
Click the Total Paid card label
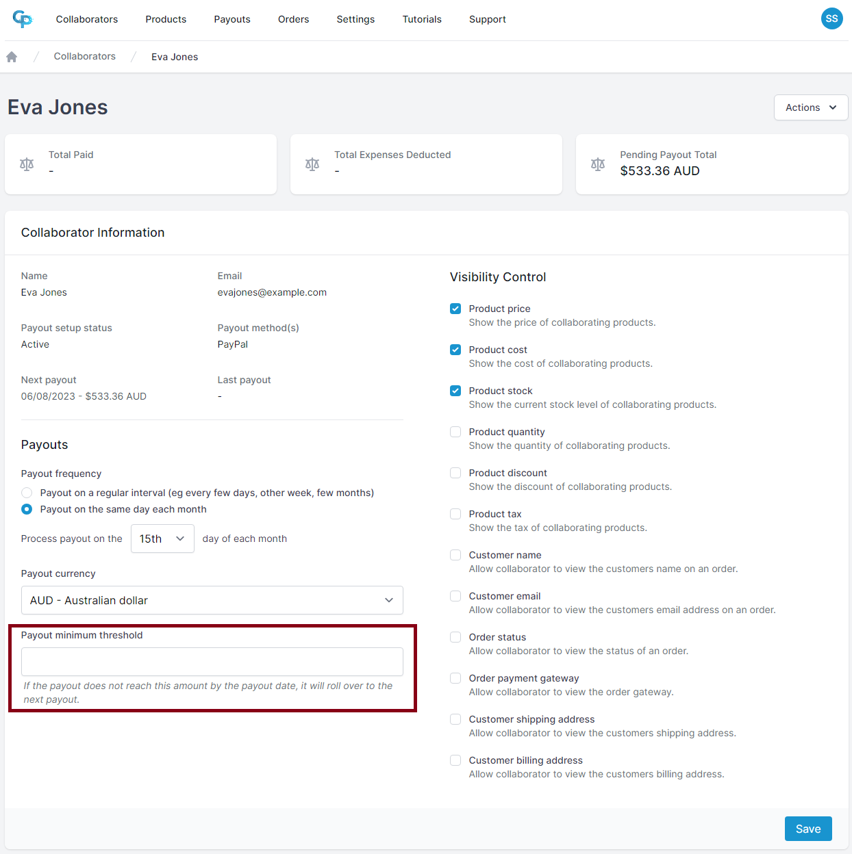coord(71,155)
